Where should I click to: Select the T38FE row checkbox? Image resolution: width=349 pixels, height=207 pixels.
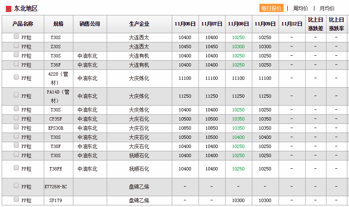click(16, 168)
